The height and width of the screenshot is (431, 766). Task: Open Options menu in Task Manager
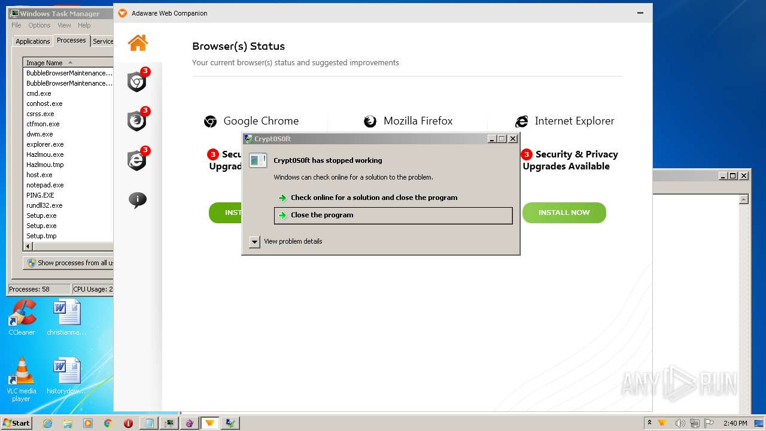point(39,25)
